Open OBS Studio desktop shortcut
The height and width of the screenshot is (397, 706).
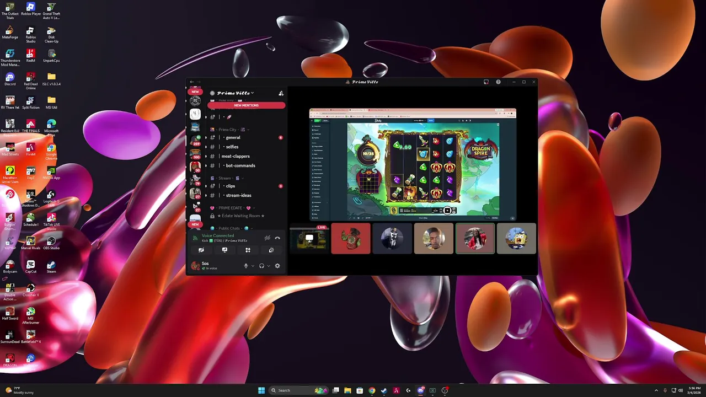51,243
